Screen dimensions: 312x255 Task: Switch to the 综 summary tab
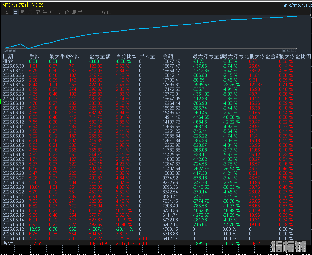[8, 12]
